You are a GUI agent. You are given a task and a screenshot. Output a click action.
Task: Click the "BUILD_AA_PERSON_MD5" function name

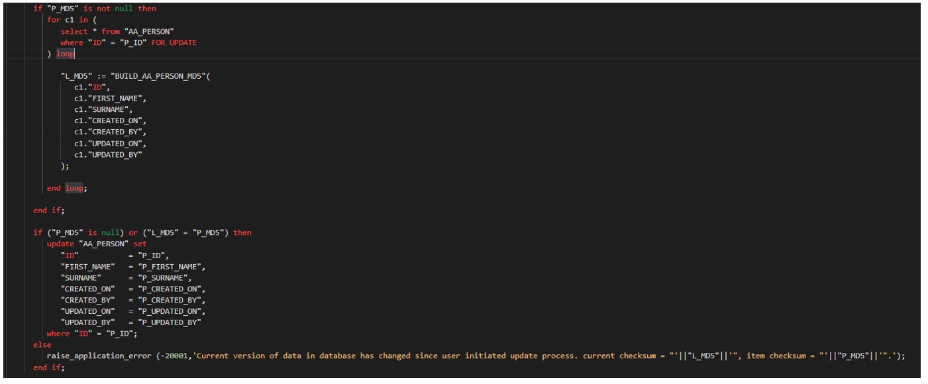pyautogui.click(x=160, y=76)
